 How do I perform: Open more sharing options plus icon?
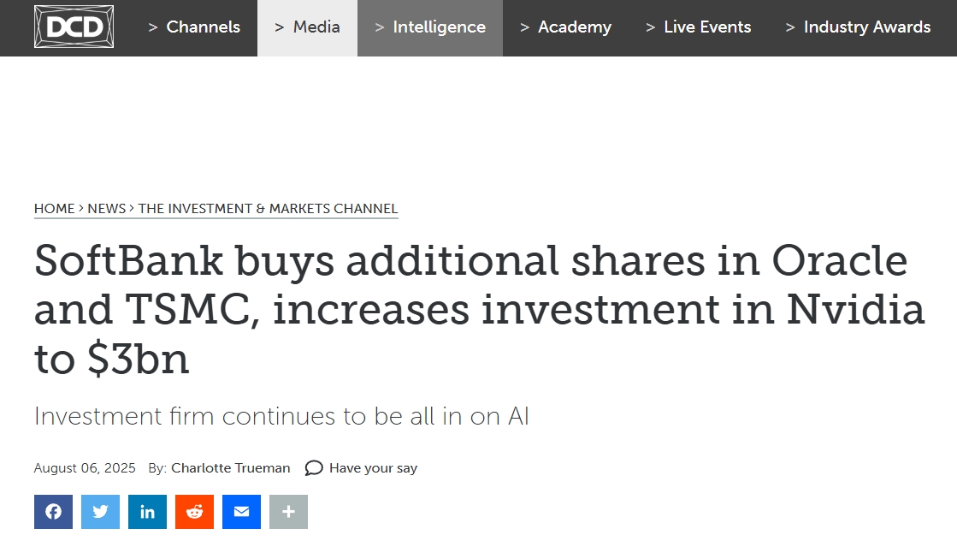pyautogui.click(x=288, y=512)
